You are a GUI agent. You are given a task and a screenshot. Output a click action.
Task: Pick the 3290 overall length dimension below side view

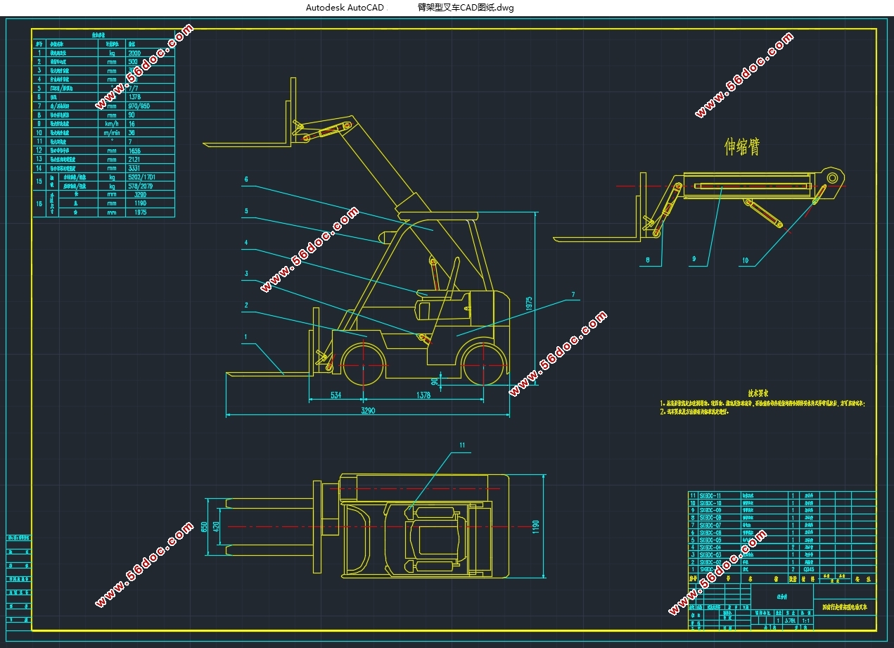(369, 410)
